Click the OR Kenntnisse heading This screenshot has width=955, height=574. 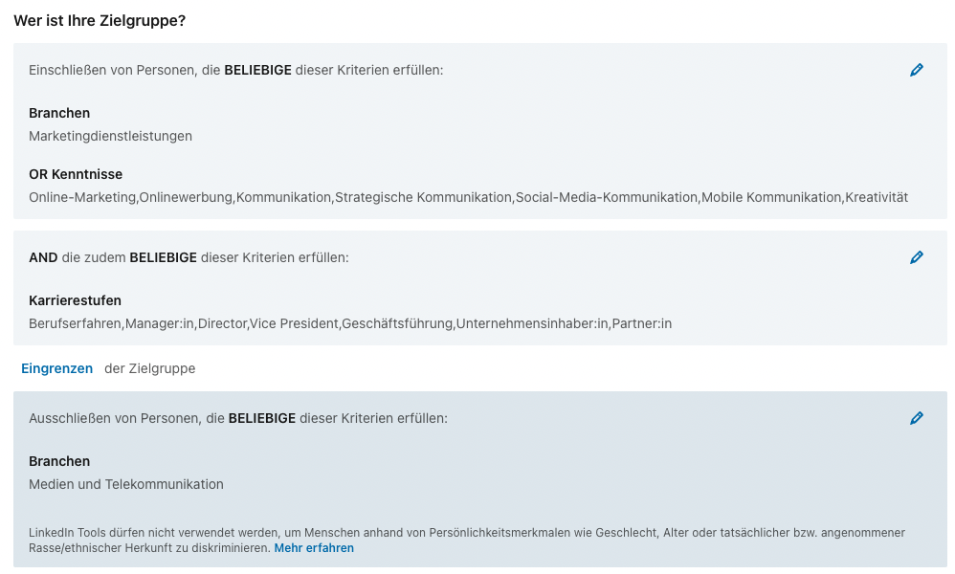click(x=76, y=174)
